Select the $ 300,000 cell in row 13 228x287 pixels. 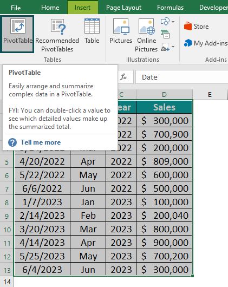point(164,270)
